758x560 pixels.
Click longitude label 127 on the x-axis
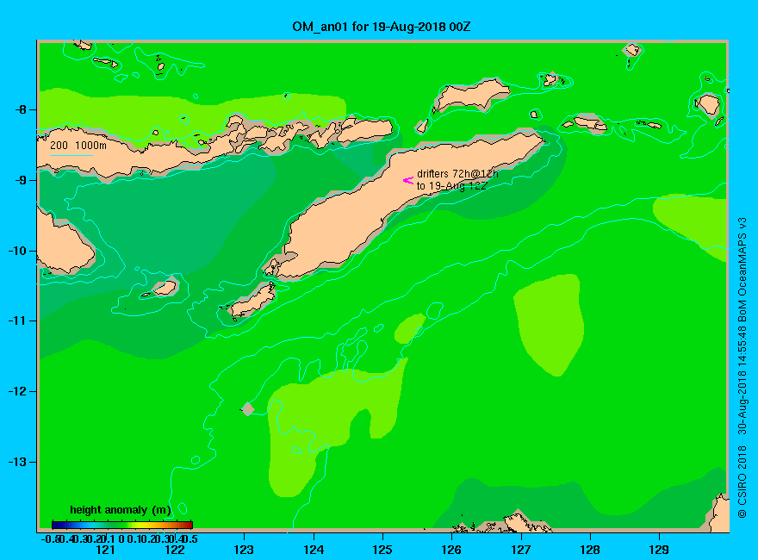point(520,550)
